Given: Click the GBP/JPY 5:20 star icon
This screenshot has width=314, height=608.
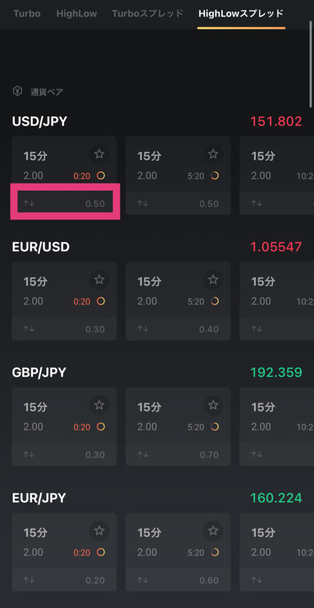Looking at the screenshot, I should click(x=213, y=405).
